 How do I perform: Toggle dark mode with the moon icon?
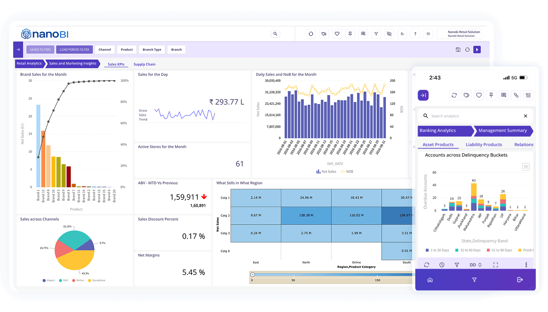coord(402,34)
